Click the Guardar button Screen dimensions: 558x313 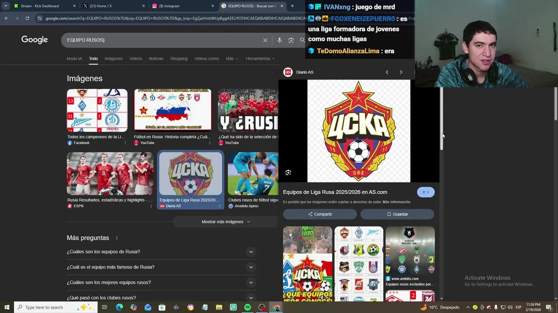coord(397,214)
